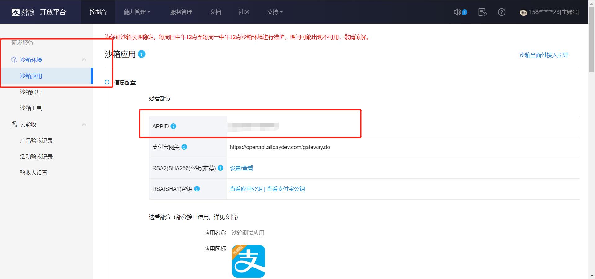The height and width of the screenshot is (279, 595).
Task: Select 沙箱应用 in the sidebar
Action: [46, 76]
